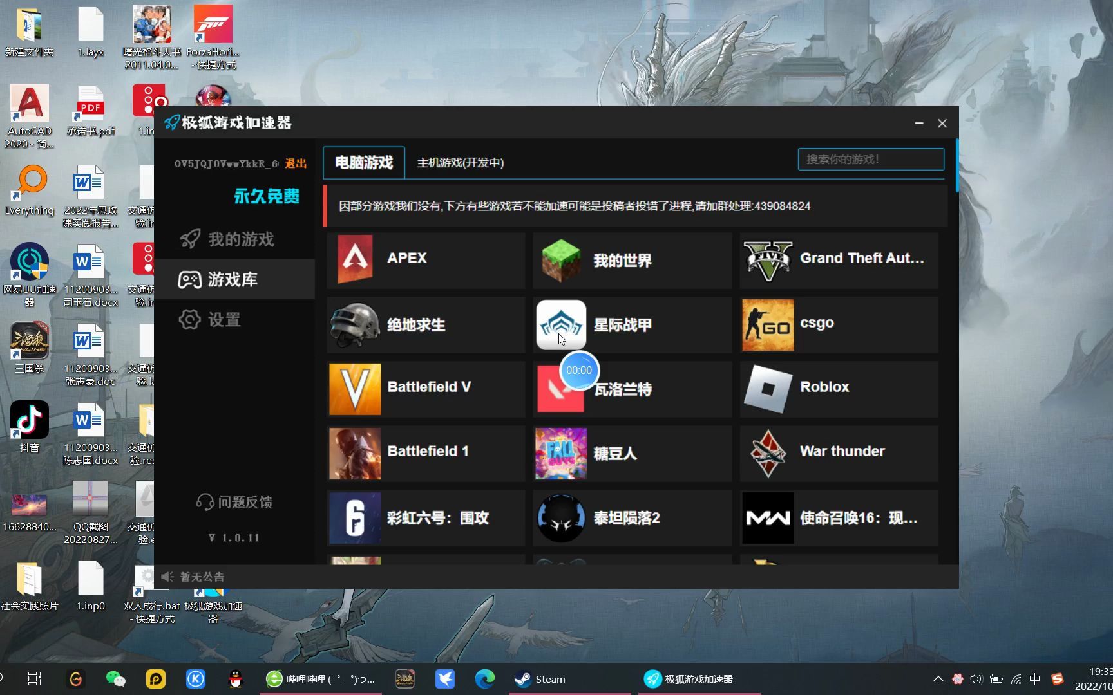Select the 1.layx desktop file
This screenshot has height=695, width=1113.
pos(91,32)
